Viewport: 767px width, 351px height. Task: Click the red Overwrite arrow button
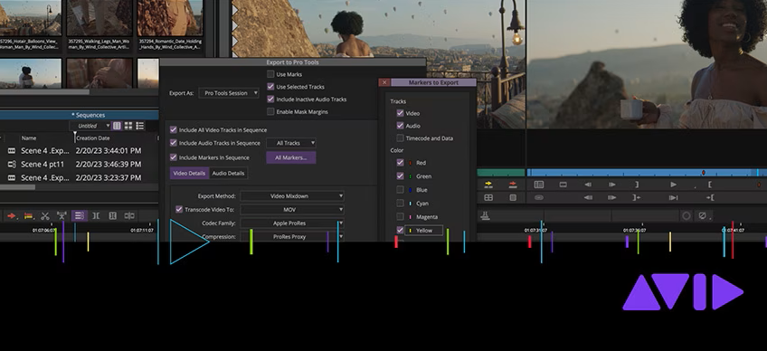513,185
